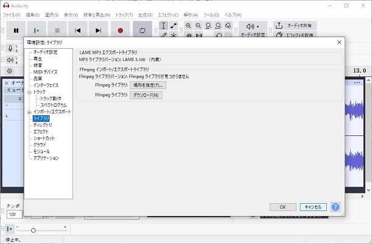Select トラック動作 in preferences tree
The image size is (372, 244).
(51, 98)
